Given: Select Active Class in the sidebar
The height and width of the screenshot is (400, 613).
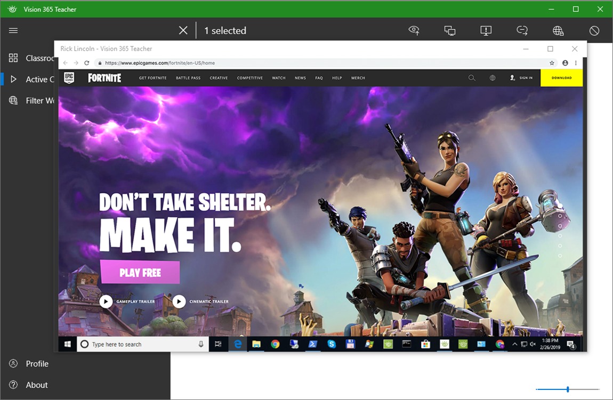Looking at the screenshot, I should 31,79.
